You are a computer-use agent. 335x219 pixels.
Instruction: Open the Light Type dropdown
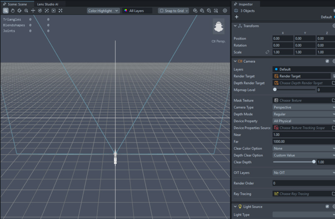[x=303, y=214]
